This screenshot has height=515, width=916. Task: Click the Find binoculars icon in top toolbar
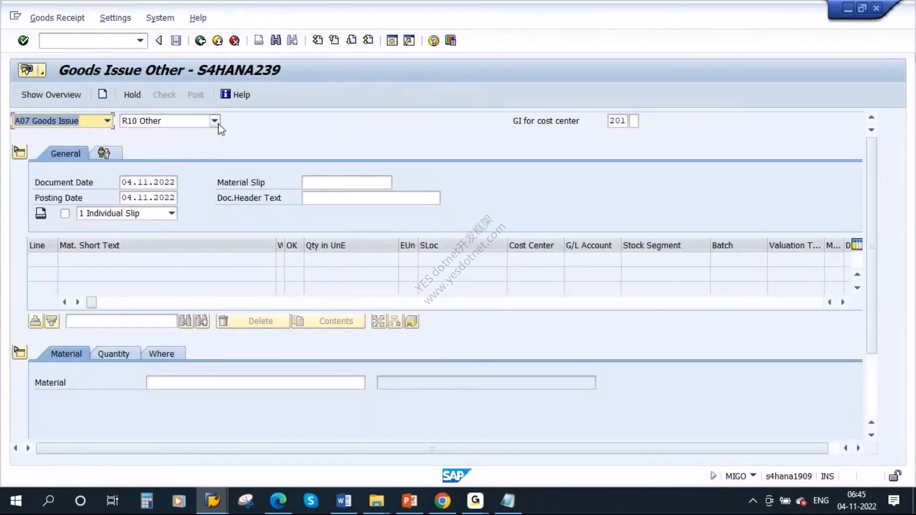click(x=276, y=41)
